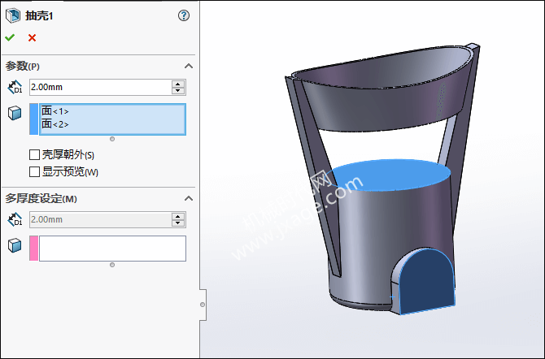Click the blue top face of the model
Image resolution: width=545 pixels, height=359 pixels.
pyautogui.click(x=392, y=175)
